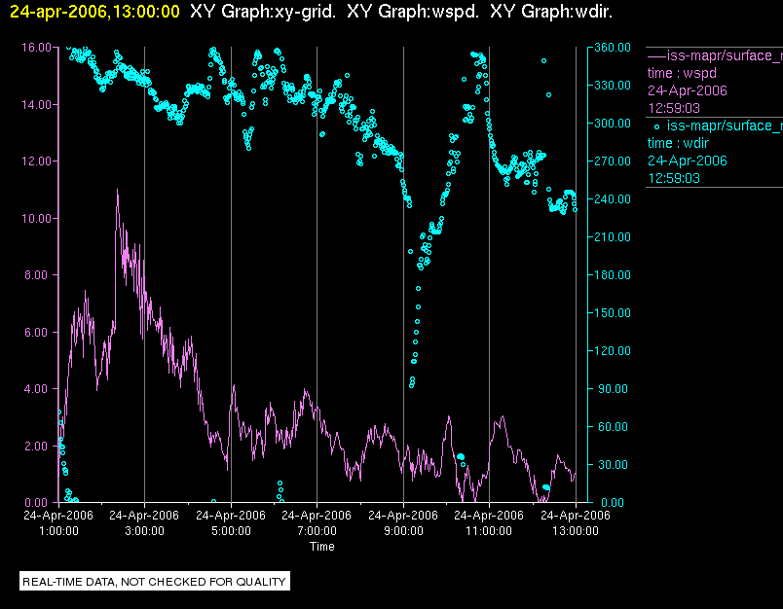The height and width of the screenshot is (609, 783).
Task: Click the 30.00 wind direction axis label
Action: (615, 464)
